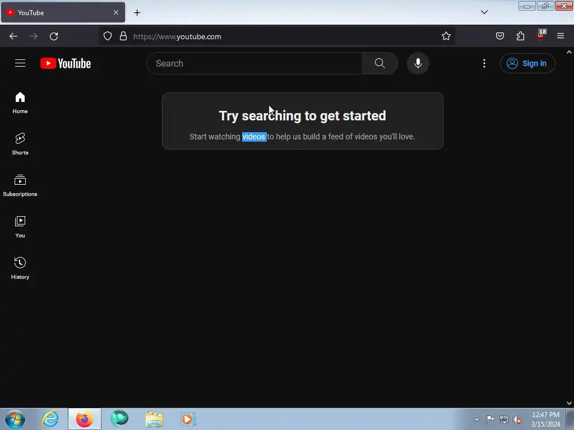Click page scrollbar down arrow
The width and height of the screenshot is (574, 430).
pyautogui.click(x=570, y=403)
